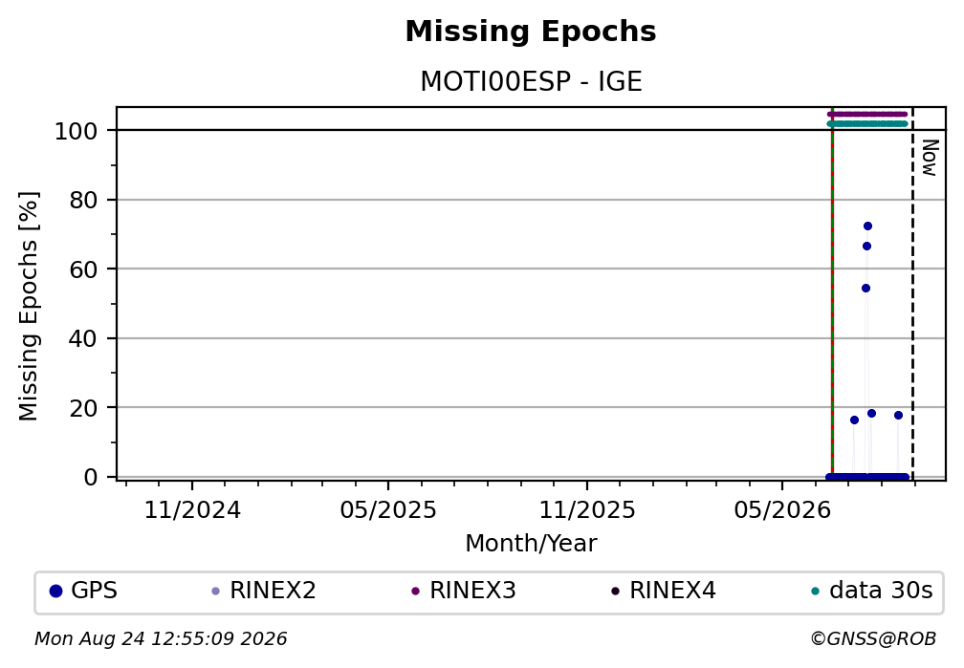Click the 05/2026 x-axis tick label

point(782,510)
